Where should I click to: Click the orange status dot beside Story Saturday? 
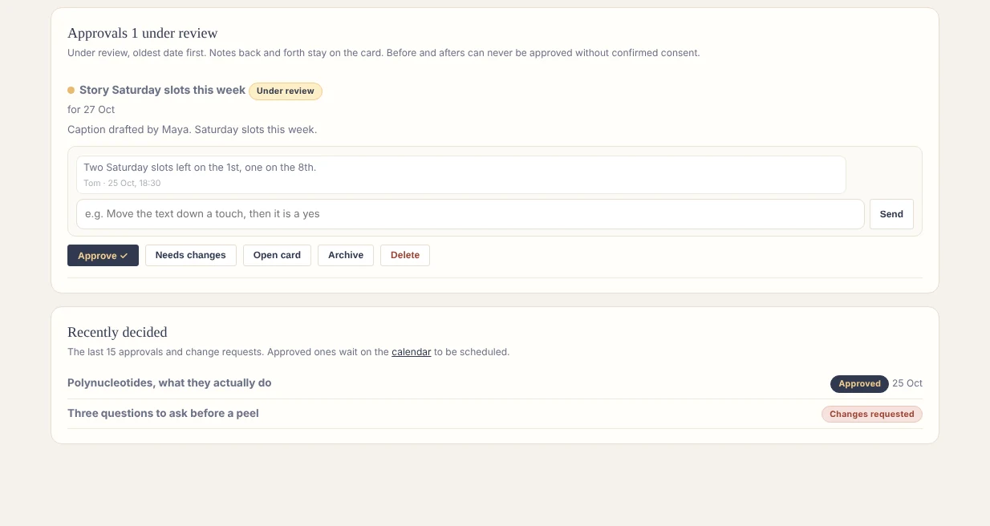71,91
